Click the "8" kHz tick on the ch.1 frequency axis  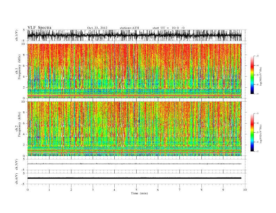click(24, 55)
